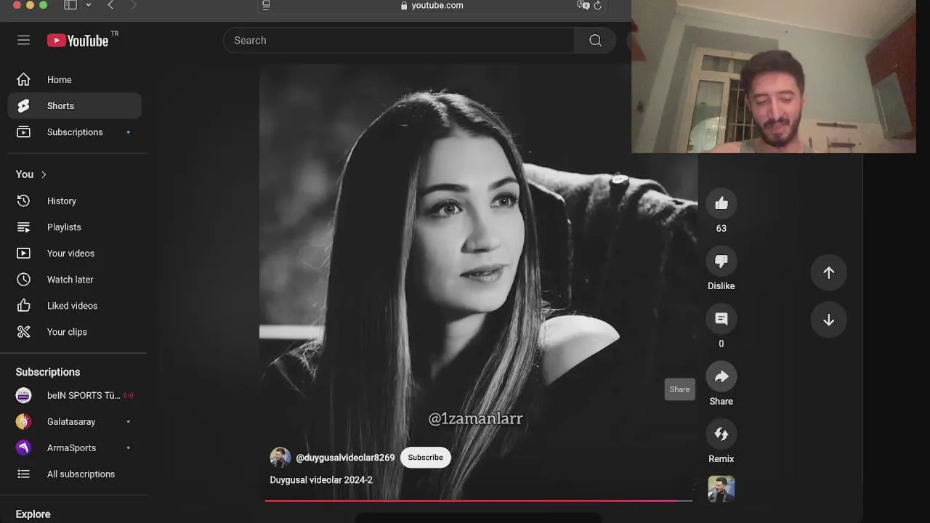Subscribe to @duygusalvideolar8269

[426, 458]
